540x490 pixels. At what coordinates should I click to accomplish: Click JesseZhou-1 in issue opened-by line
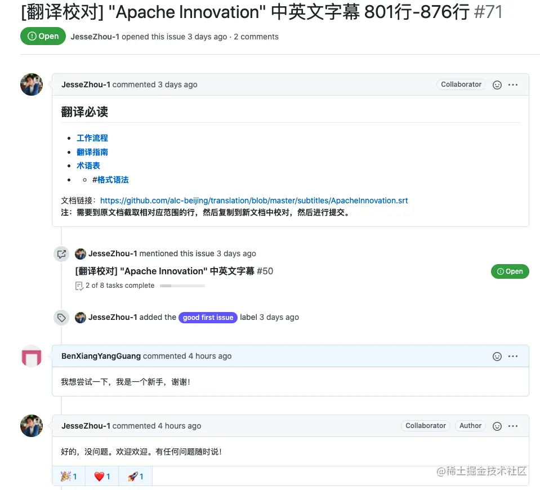point(95,37)
